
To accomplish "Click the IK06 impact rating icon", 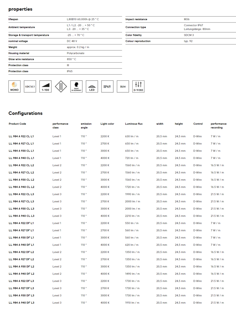I will 123,87.
